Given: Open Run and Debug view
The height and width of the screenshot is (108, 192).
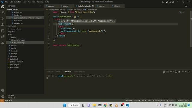Looking at the screenshot, I should 3,25.
